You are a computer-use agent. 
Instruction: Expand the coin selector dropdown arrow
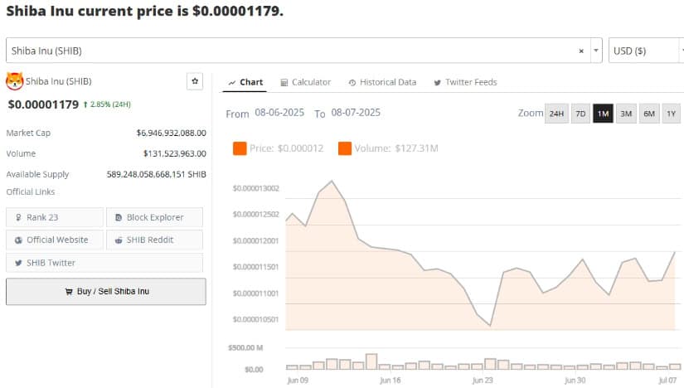point(596,51)
